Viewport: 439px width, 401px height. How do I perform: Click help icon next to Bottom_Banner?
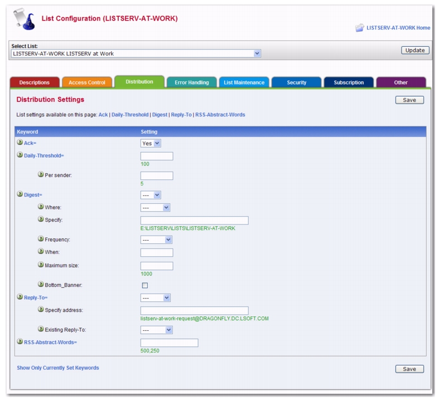41,284
